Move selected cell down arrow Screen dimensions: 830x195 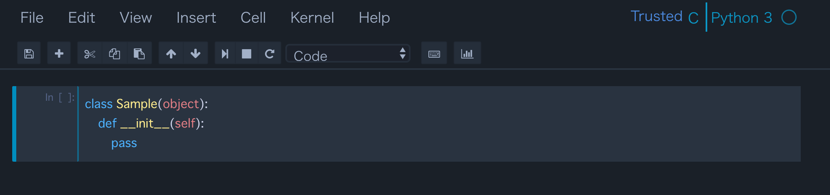pos(196,54)
